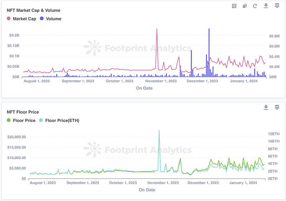Toggle the Floor Price legend series

tap(21, 120)
